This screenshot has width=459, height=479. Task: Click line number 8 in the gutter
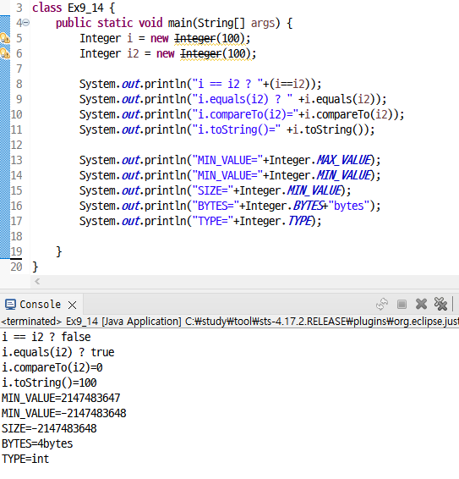pos(19,84)
